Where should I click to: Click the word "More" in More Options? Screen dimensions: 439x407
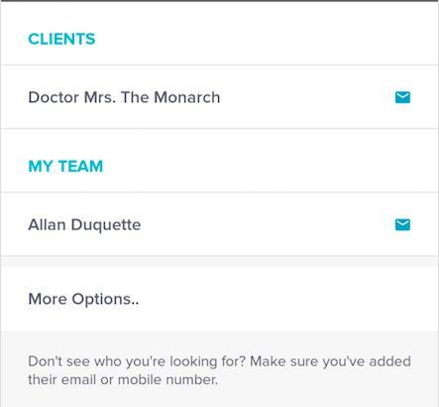(48, 299)
